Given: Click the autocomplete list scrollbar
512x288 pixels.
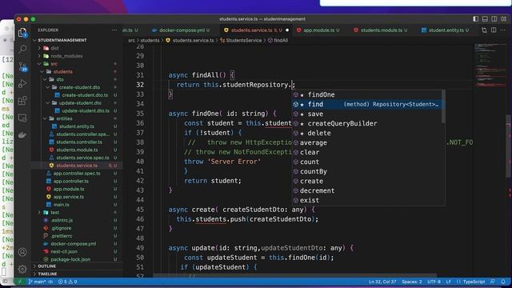Looking at the screenshot, I should tap(443, 106).
